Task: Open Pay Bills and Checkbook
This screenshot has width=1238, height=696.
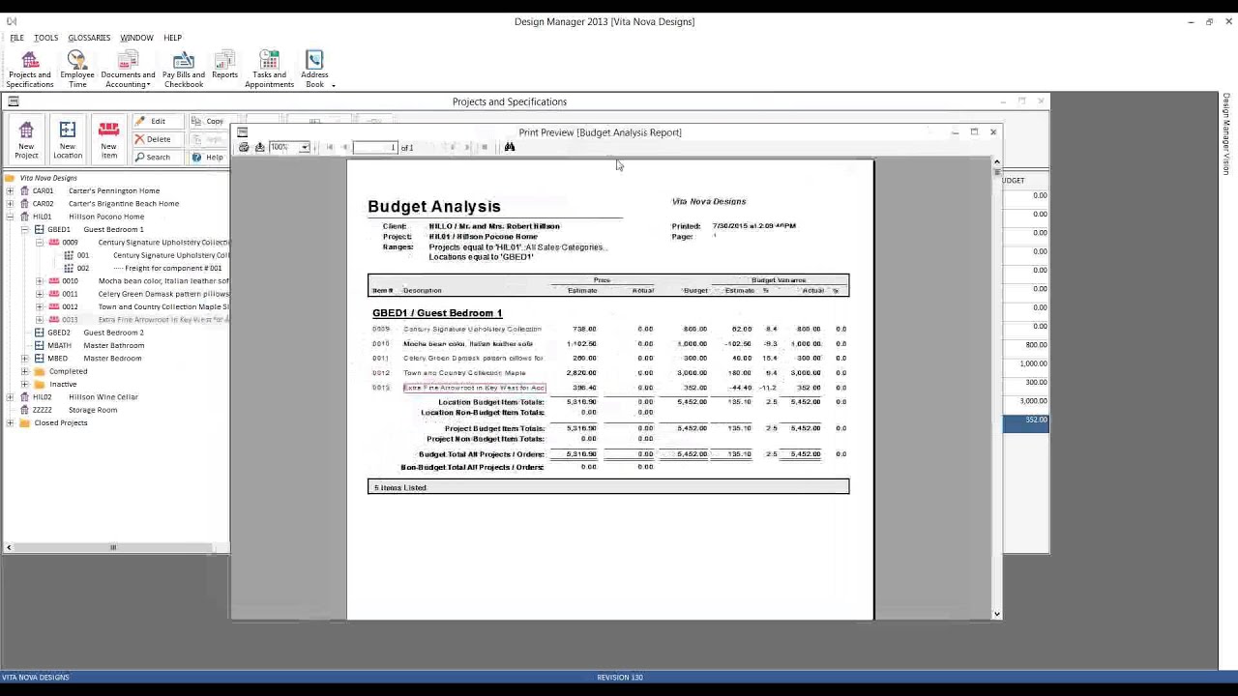Action: coord(184,70)
